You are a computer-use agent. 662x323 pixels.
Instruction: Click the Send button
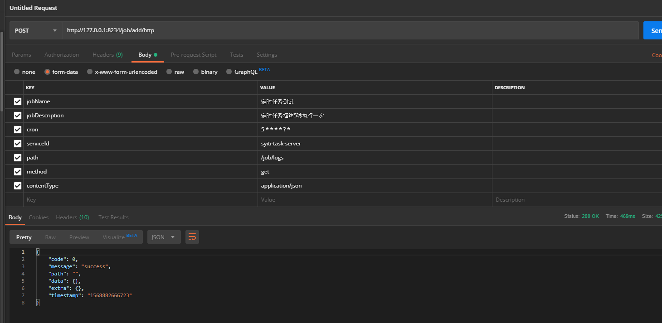point(654,30)
